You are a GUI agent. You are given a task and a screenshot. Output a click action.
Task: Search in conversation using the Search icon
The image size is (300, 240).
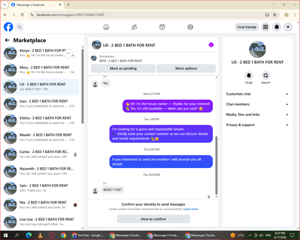(266, 76)
